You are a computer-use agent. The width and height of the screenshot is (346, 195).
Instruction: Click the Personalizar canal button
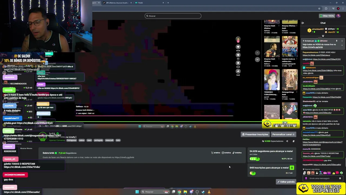pos(283,134)
